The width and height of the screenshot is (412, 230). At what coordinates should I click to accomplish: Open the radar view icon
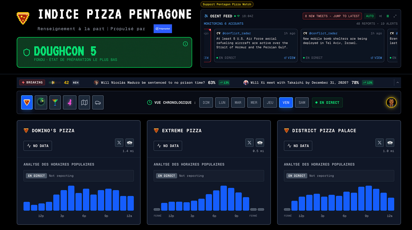(41, 102)
